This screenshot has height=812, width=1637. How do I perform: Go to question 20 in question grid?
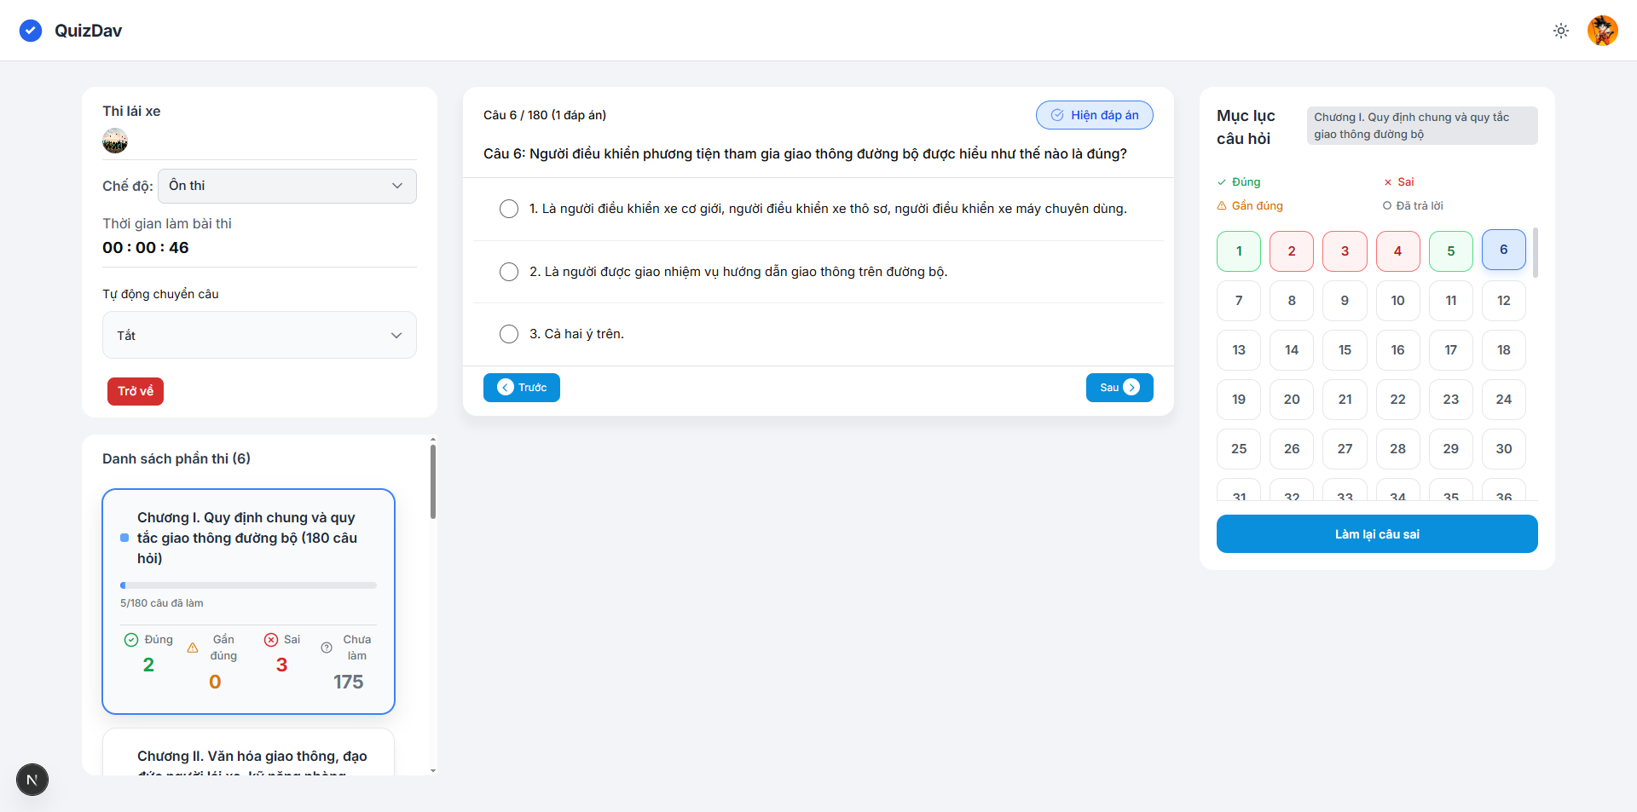pos(1292,400)
